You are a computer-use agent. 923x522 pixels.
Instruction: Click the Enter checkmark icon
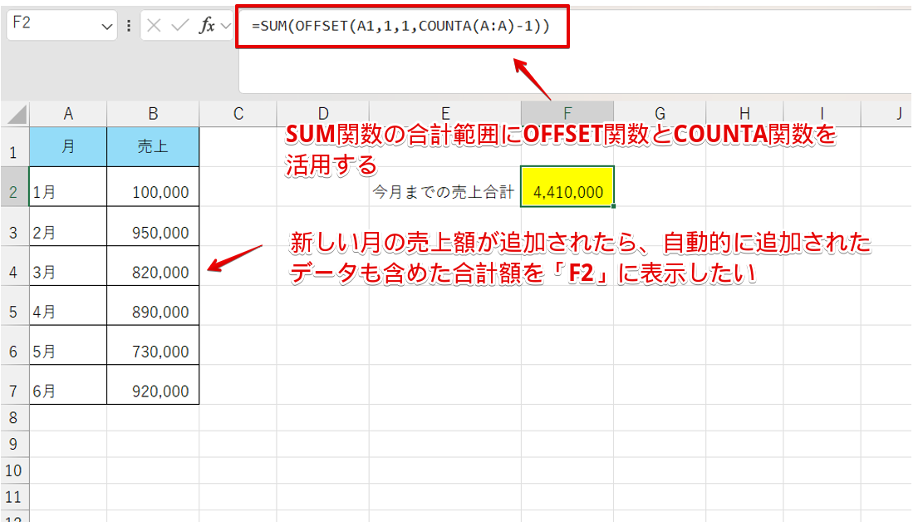pos(177,24)
